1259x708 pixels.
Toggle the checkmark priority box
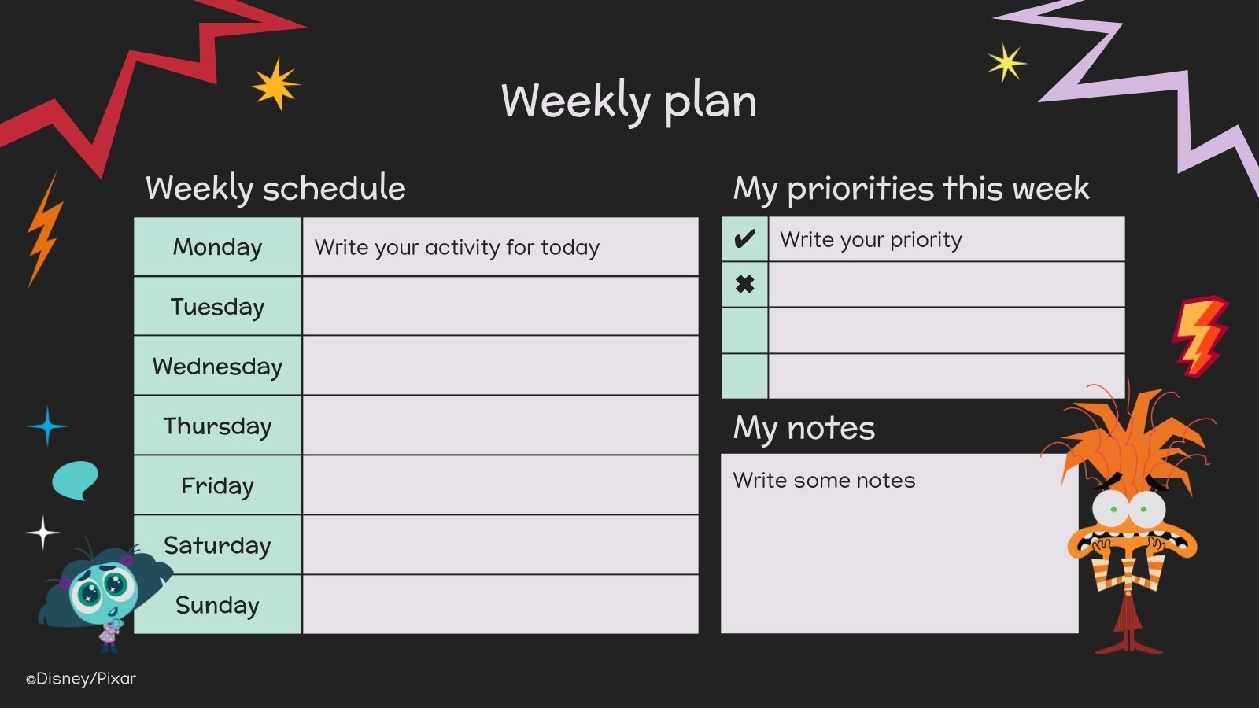coord(744,239)
